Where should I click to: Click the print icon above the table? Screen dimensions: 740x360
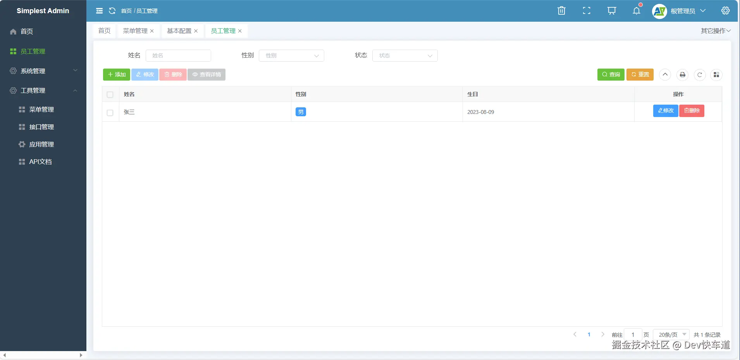pos(683,75)
